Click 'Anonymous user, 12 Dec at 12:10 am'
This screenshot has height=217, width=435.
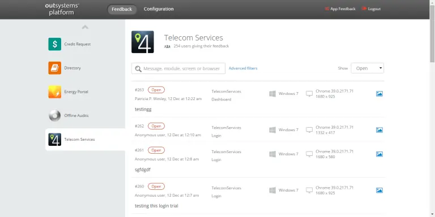168,135
